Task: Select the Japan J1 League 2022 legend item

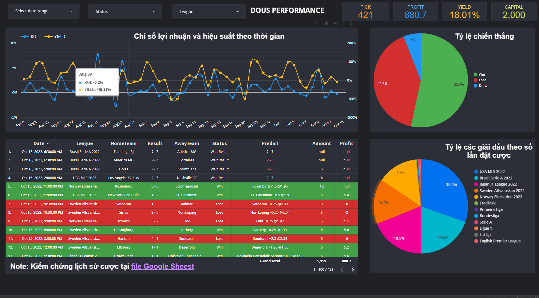Action: click(496, 184)
